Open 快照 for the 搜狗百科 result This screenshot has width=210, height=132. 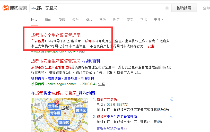point(101,84)
